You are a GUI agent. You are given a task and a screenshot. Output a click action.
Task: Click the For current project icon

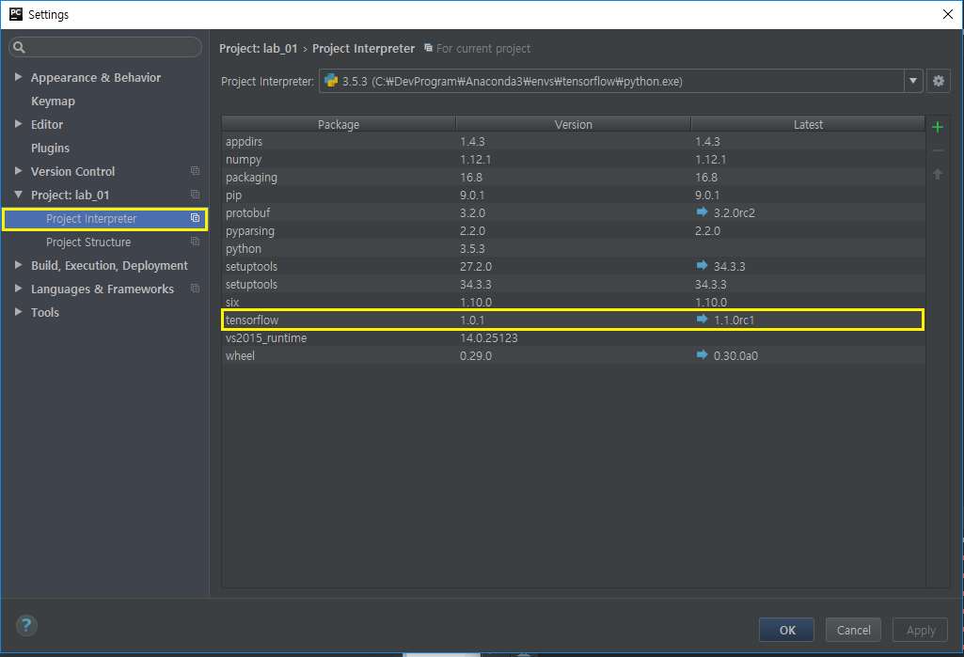tap(428, 47)
